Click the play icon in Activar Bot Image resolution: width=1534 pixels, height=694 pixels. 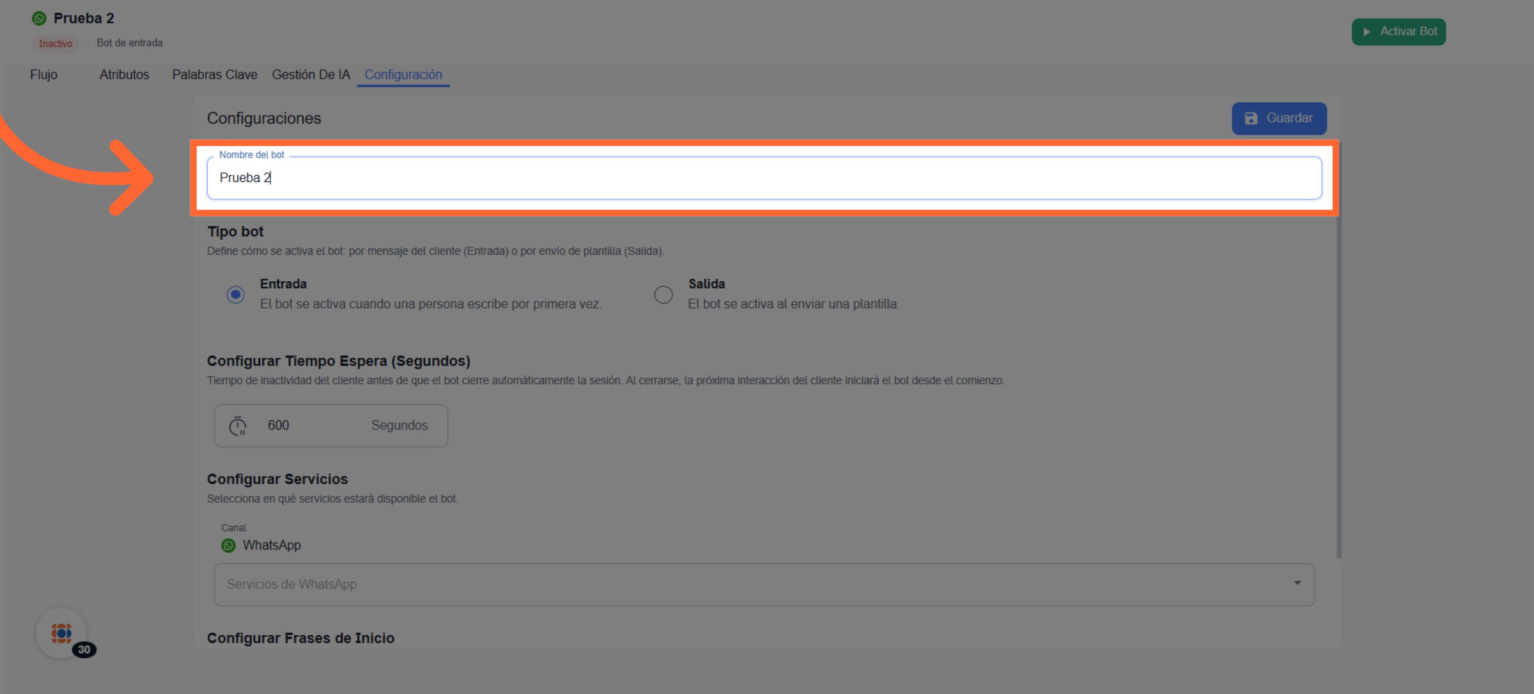(x=1367, y=32)
